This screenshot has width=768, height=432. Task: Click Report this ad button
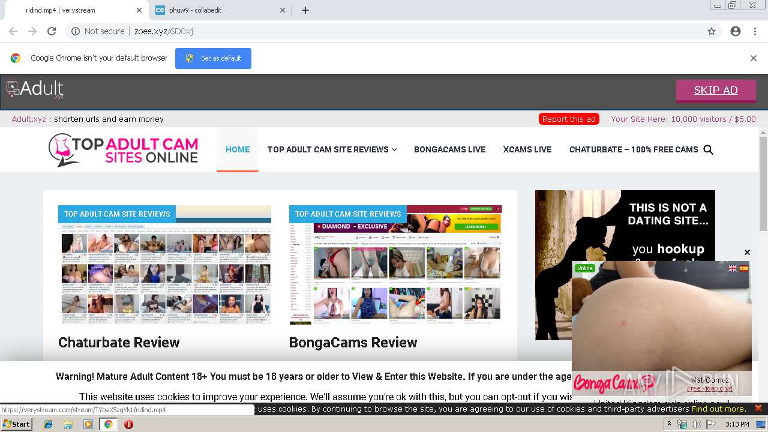569,119
